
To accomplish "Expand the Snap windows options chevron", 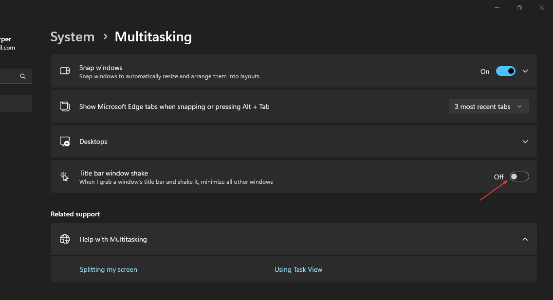I will click(x=525, y=71).
